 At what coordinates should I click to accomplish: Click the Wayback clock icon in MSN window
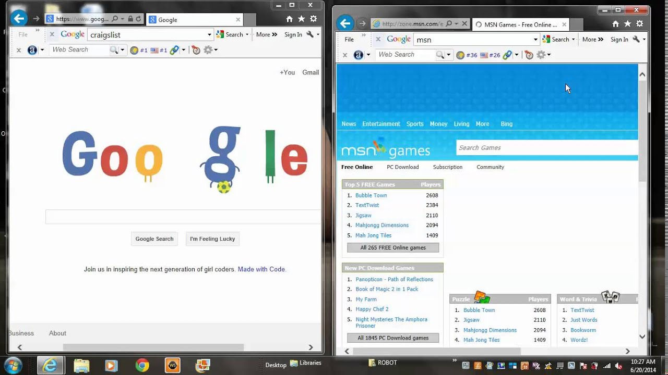tap(529, 55)
